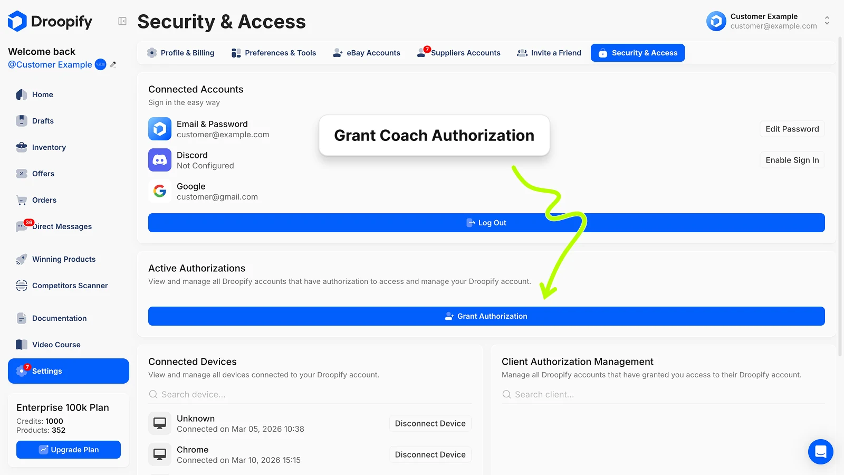Enable Sign In for Discord
Image resolution: width=844 pixels, height=475 pixels.
(792, 160)
